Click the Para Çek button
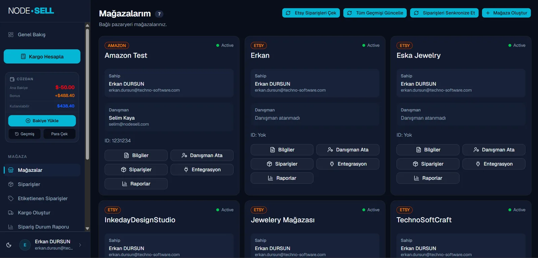This screenshot has height=258, width=538. point(59,134)
